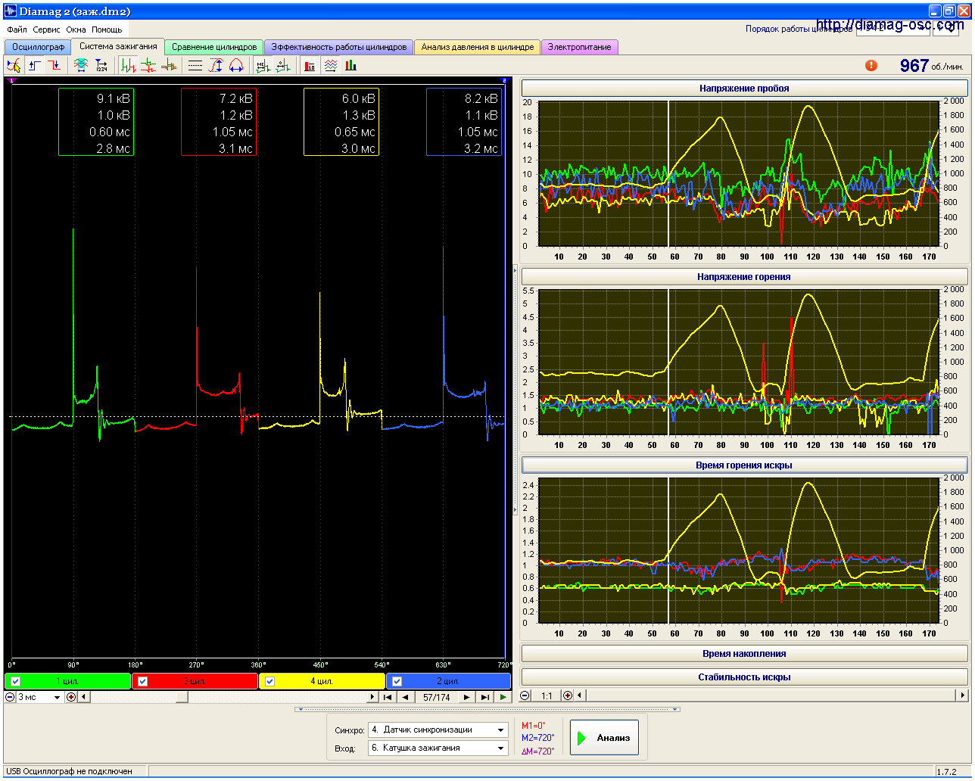Click the red bar '10' icon

coord(310,66)
